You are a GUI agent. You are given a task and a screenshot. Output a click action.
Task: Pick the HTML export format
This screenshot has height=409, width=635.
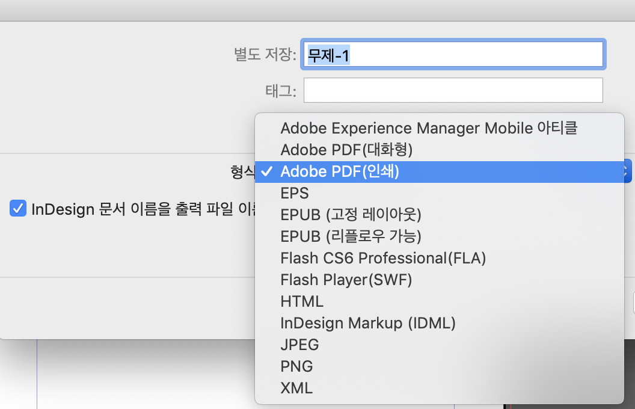tap(301, 301)
